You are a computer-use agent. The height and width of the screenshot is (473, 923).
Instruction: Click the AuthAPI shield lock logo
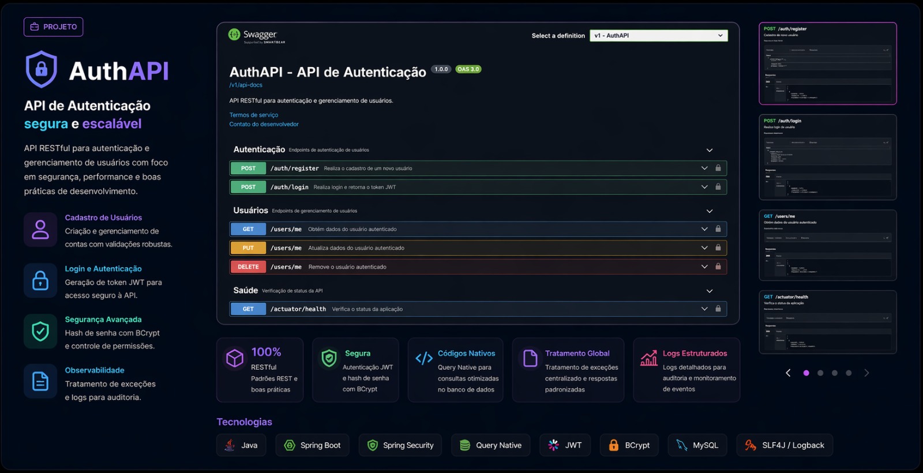coord(41,70)
